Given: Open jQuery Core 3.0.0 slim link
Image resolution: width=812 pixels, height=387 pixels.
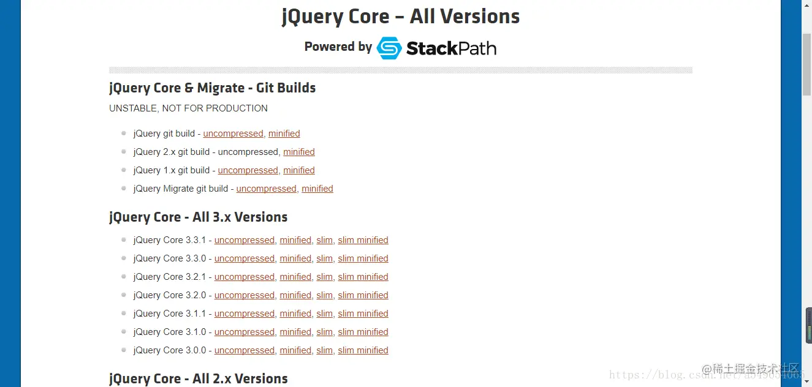Looking at the screenshot, I should pos(325,350).
